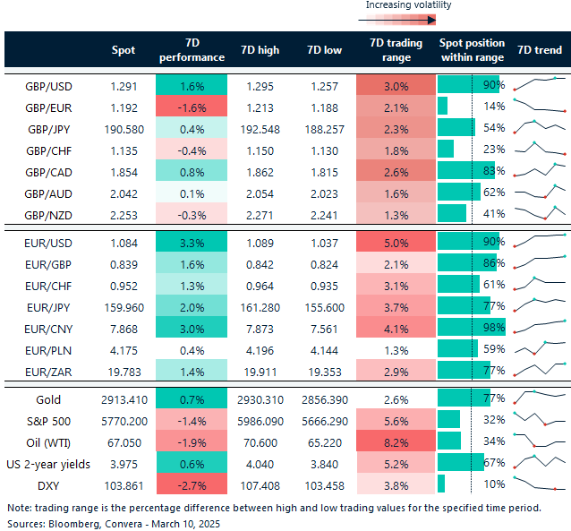571x531 pixels.
Task: Click the EUR/USD 7D trend sparkline
Action: click(540, 241)
